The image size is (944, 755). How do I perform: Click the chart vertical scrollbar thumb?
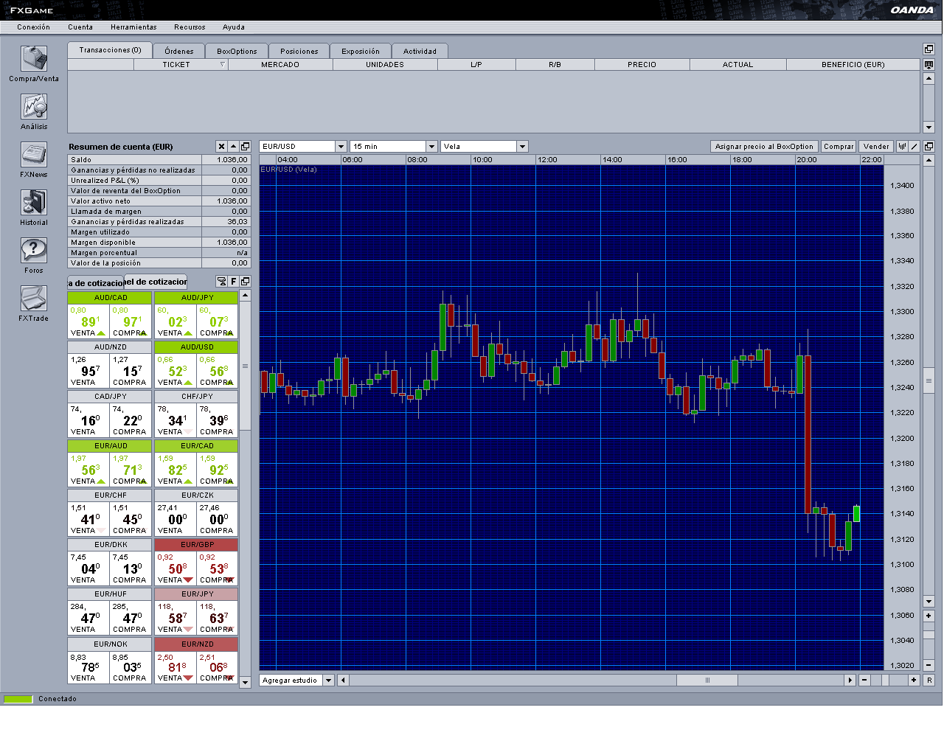pyautogui.click(x=929, y=380)
